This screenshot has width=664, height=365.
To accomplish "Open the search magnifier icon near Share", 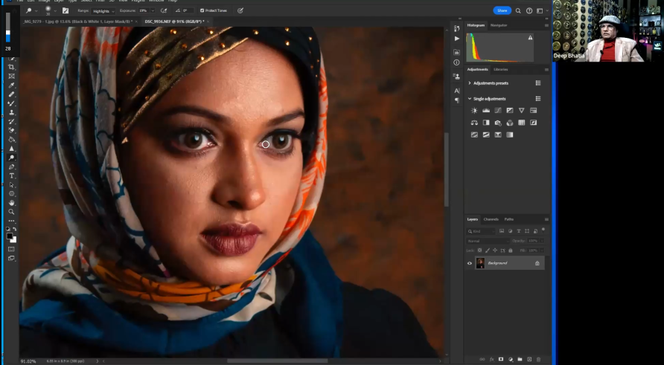I will click(x=519, y=10).
